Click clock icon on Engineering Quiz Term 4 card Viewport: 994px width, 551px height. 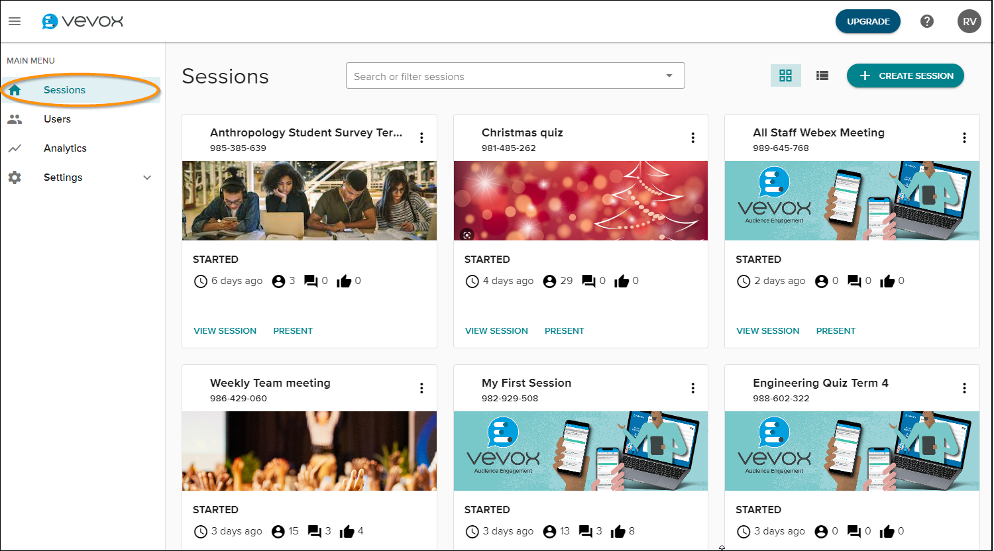[744, 532]
